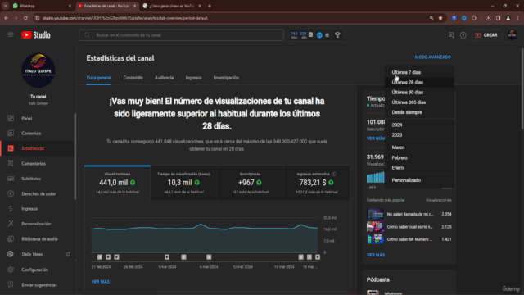524x295 pixels.
Task: Open Personalización in the sidebar
Action: click(x=36, y=224)
